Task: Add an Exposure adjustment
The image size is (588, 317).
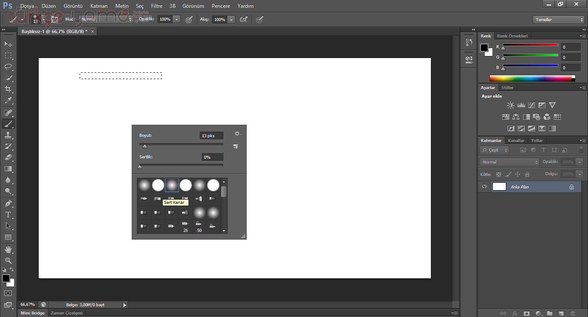Action: (x=542, y=105)
